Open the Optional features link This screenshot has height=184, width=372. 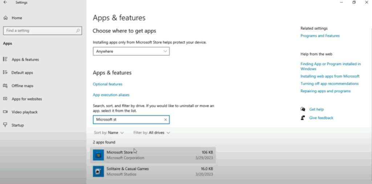pos(108,84)
